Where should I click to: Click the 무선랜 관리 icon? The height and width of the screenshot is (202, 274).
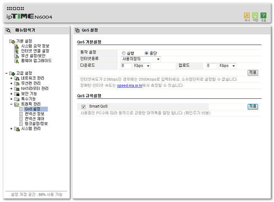tap(17, 83)
